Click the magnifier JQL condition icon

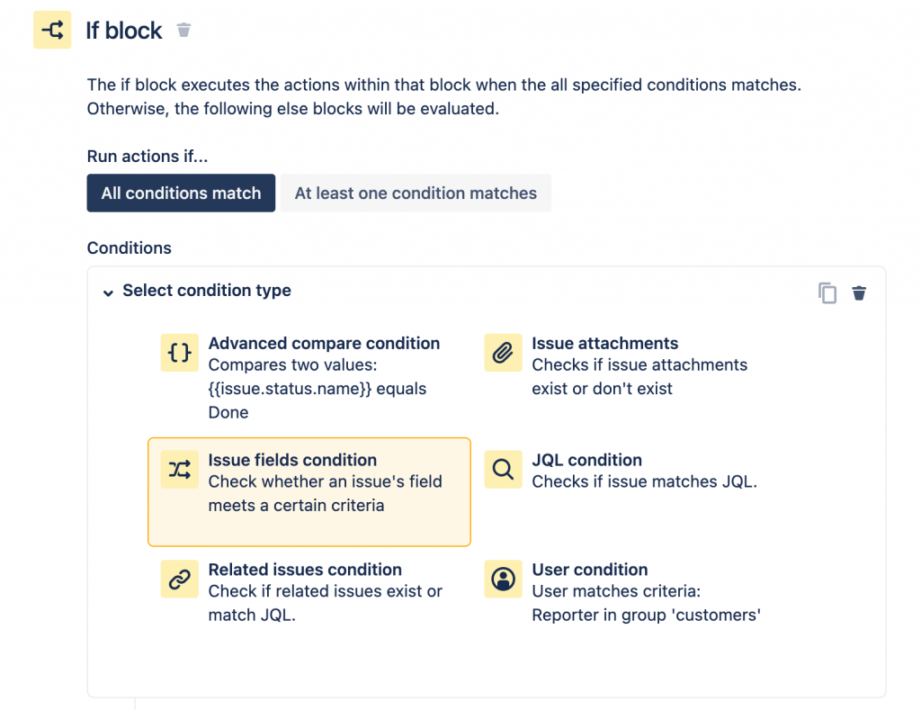click(x=503, y=469)
